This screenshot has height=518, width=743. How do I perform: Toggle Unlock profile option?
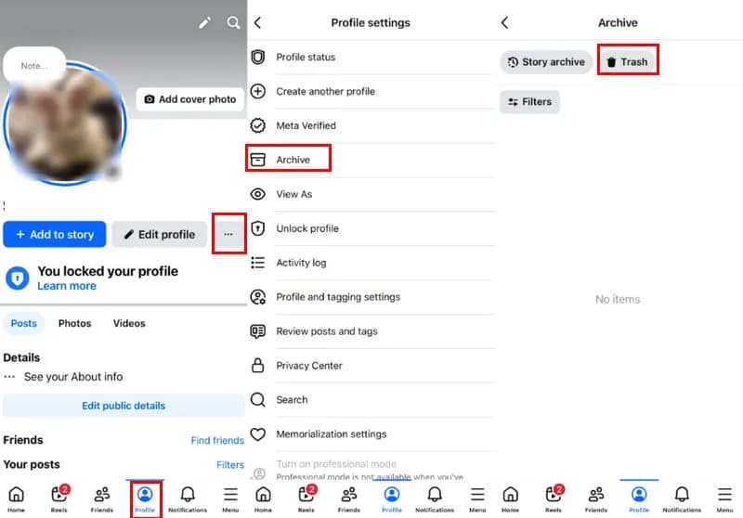pyautogui.click(x=306, y=228)
